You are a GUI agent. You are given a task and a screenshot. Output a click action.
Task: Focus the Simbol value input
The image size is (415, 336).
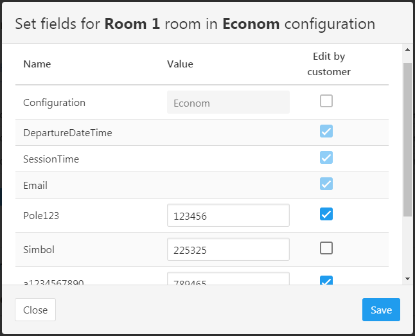[228, 249]
